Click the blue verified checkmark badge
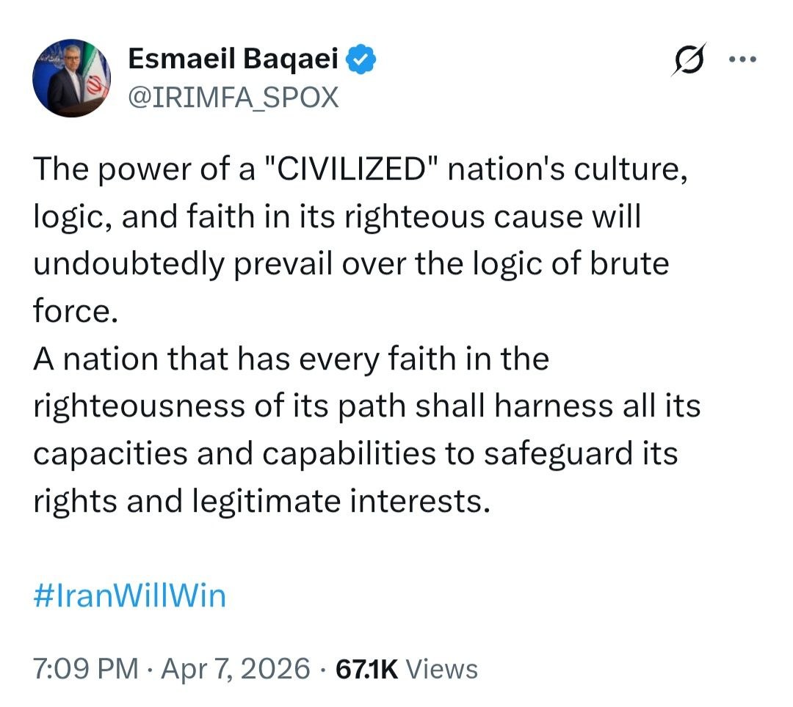The height and width of the screenshot is (707, 793). pos(362,60)
